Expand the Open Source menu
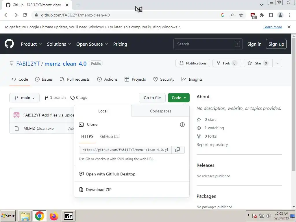The width and height of the screenshot is (296, 222). pyautogui.click(x=92, y=44)
